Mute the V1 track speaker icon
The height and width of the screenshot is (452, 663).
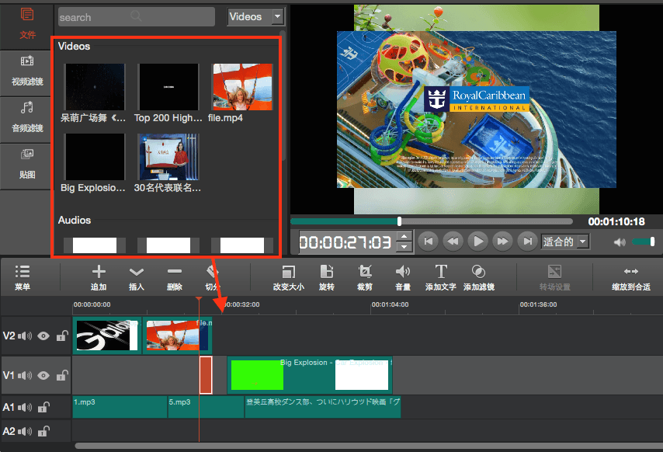pos(25,375)
